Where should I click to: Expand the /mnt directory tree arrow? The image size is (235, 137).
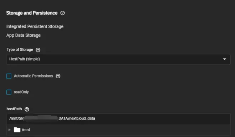pos(10,130)
